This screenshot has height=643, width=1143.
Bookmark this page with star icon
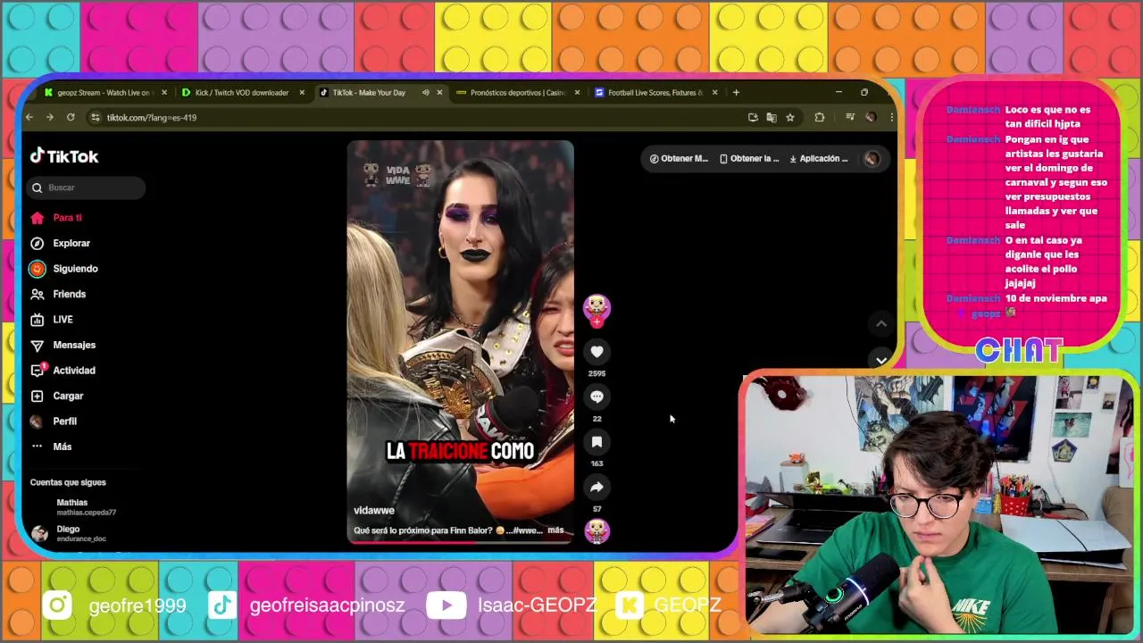click(790, 118)
